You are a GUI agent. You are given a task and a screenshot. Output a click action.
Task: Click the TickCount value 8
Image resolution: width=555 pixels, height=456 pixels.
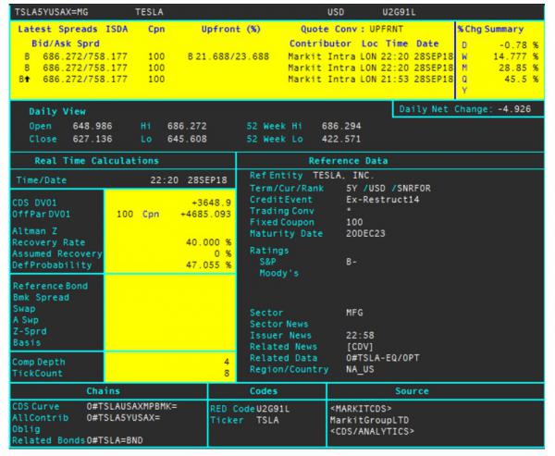227,373
